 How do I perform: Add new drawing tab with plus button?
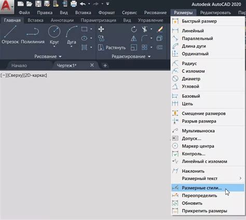click(105, 66)
